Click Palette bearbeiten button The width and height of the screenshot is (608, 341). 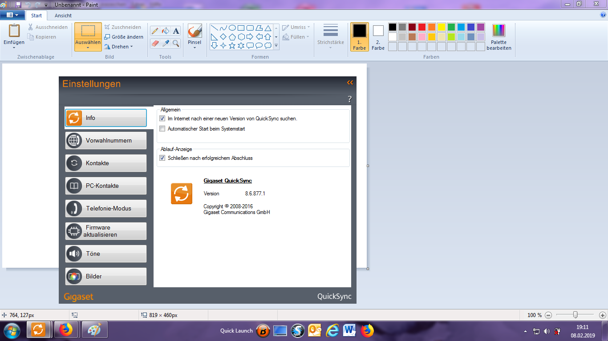pyautogui.click(x=499, y=37)
